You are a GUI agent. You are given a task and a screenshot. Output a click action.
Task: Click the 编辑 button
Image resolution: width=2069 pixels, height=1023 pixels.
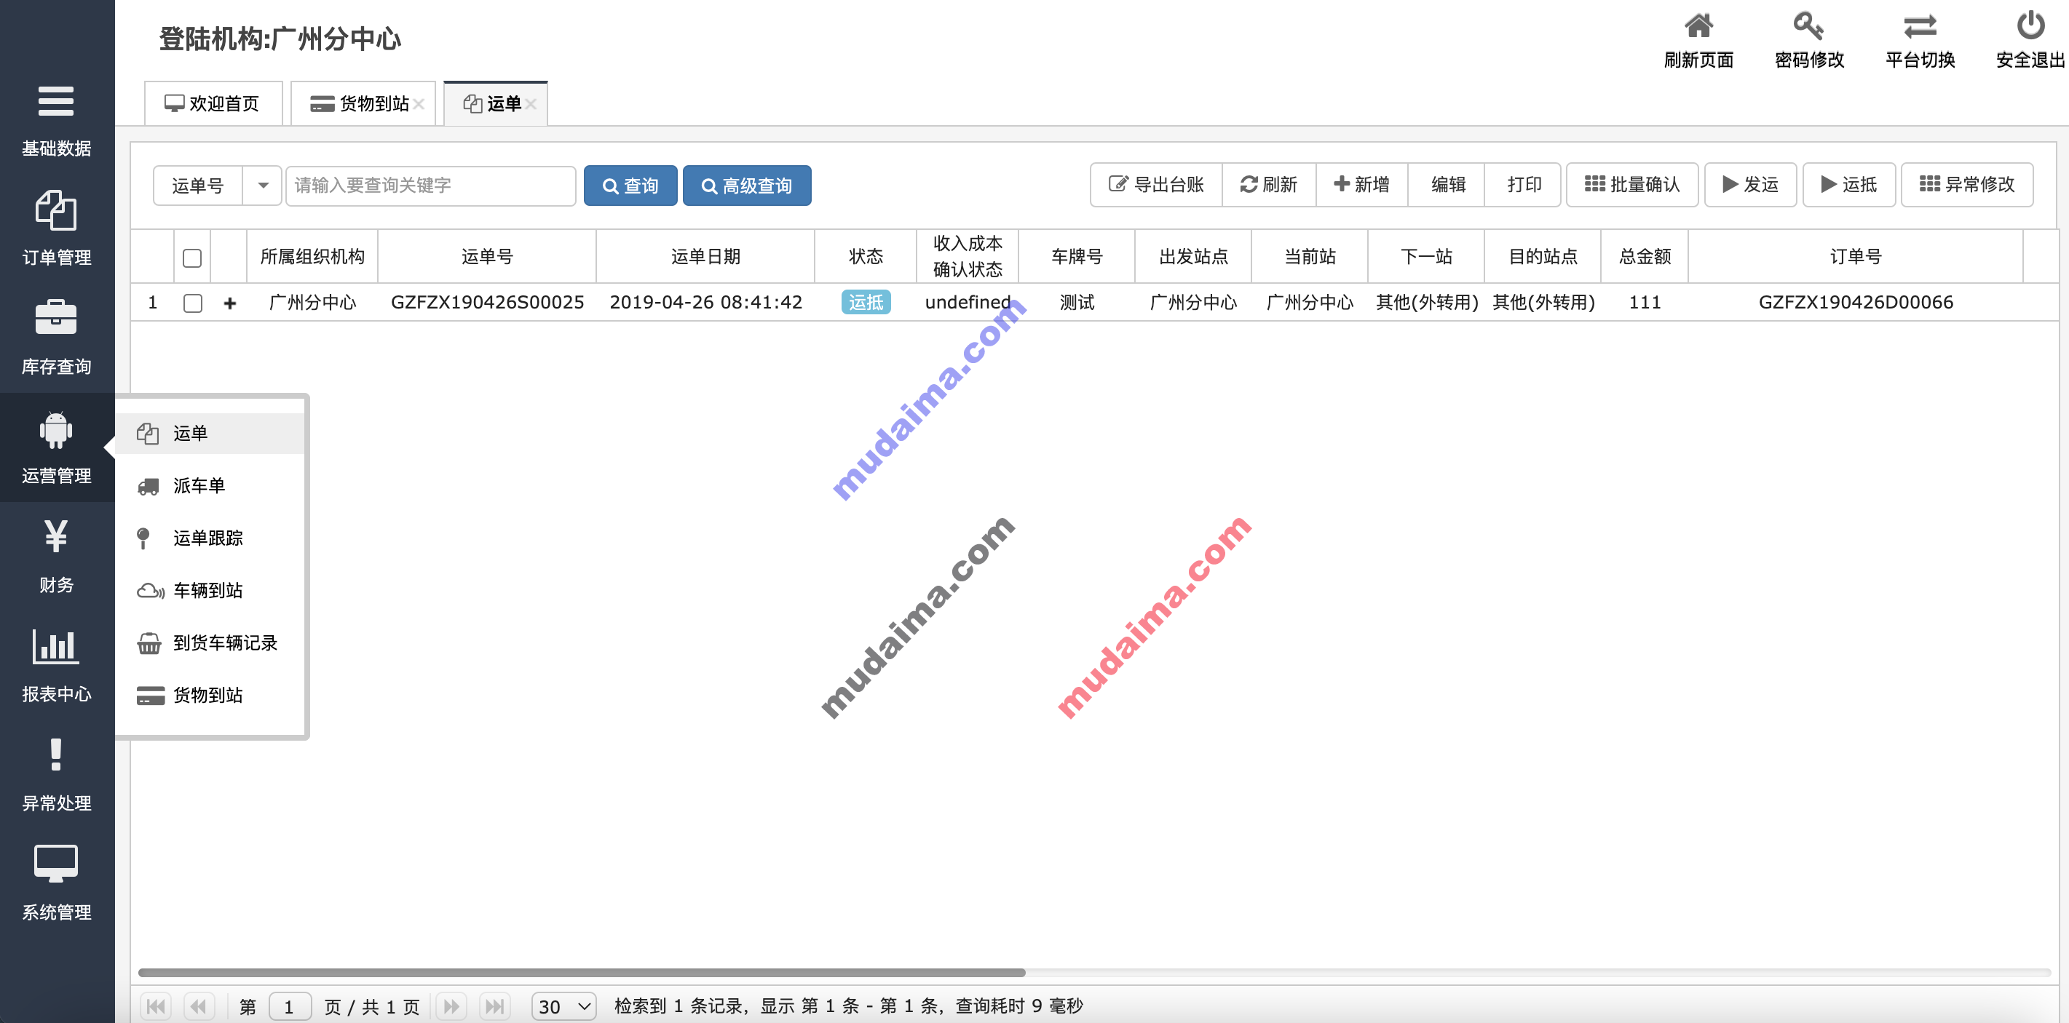point(1447,185)
